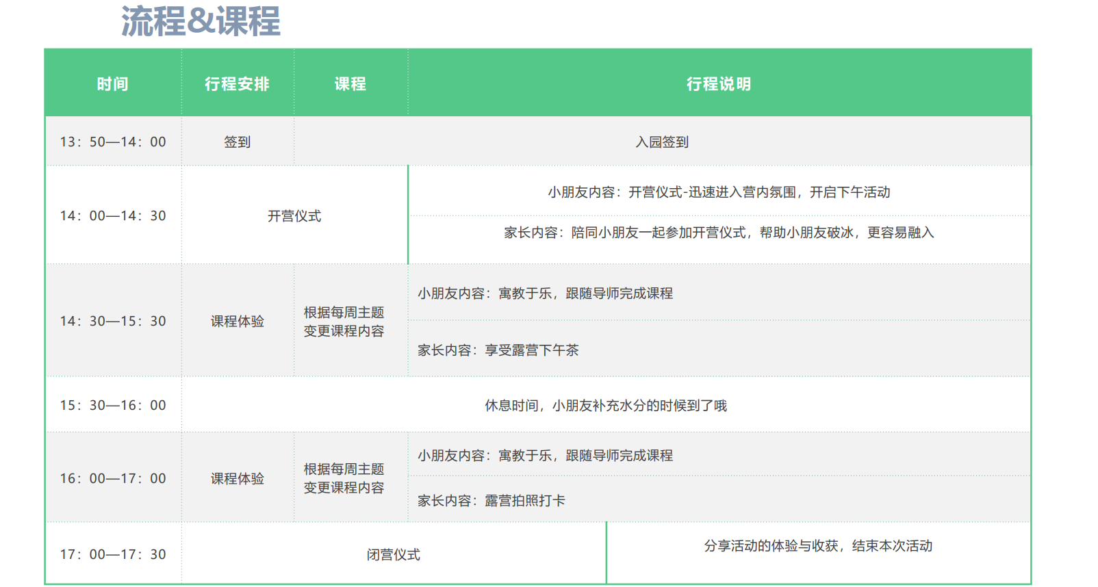Select the 时间 column header
Viewport: 1098px width, 587px height.
tap(113, 84)
